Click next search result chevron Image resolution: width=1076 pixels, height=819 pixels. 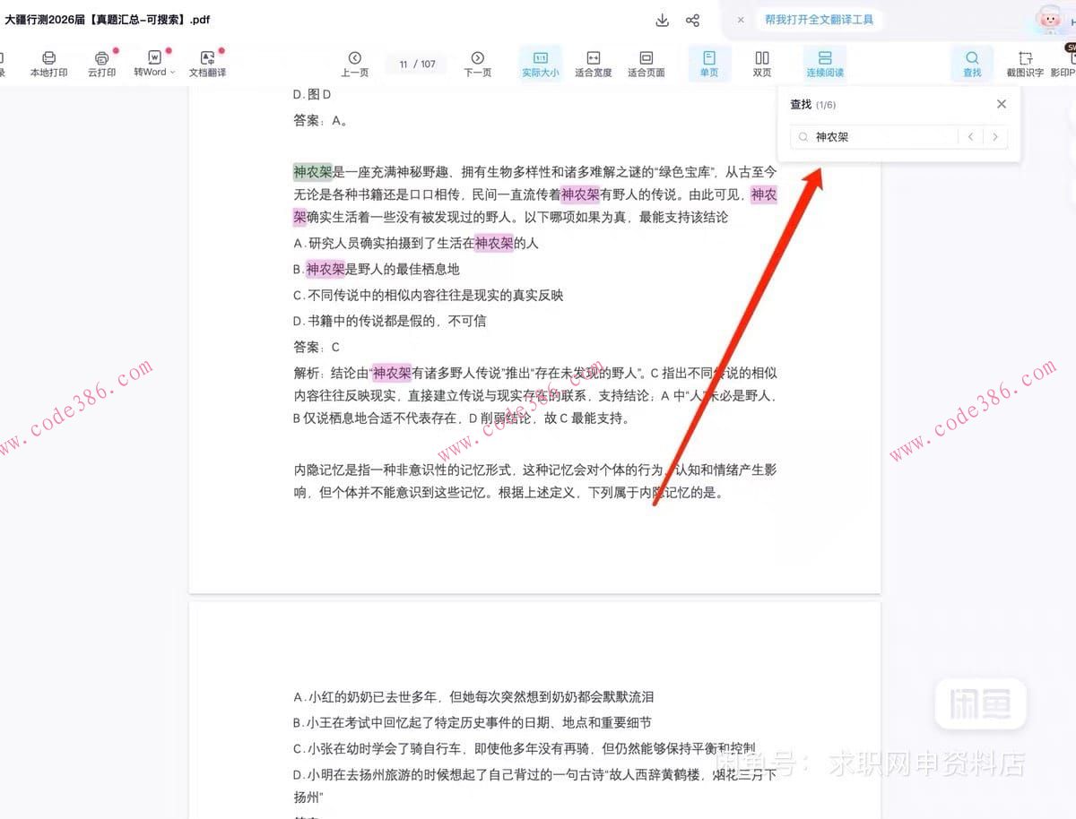[x=995, y=136]
